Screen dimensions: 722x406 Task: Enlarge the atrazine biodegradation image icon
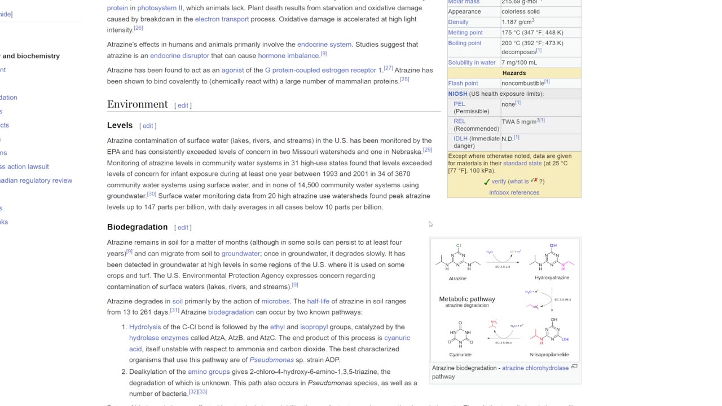[x=574, y=367]
